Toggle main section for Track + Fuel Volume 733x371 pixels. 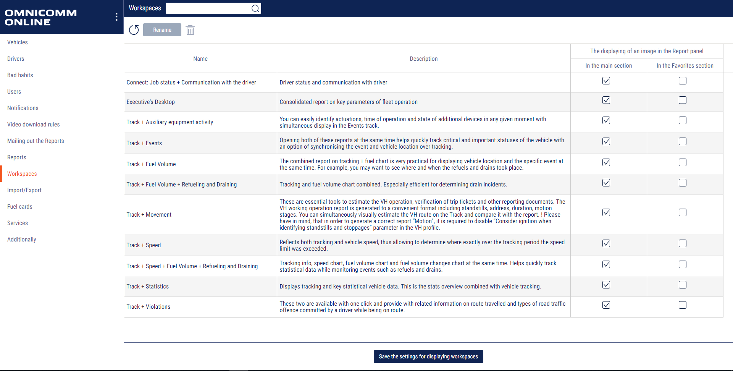click(x=606, y=162)
